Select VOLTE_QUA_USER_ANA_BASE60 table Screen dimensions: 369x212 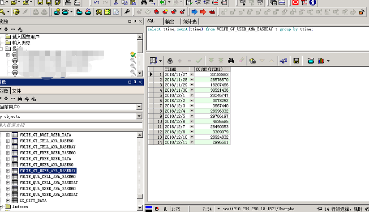(x=47, y=188)
